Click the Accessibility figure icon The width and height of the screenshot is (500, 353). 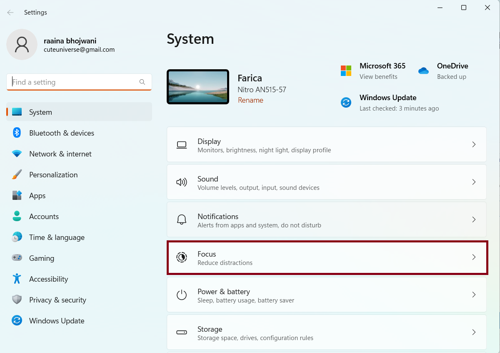[17, 279]
